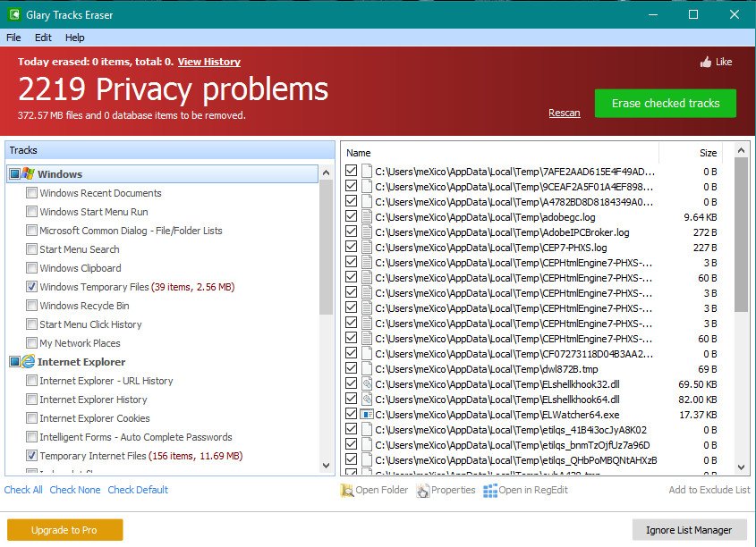Click the exe icon of ELWatcher64.exe
The image size is (756, 547).
(x=367, y=415)
